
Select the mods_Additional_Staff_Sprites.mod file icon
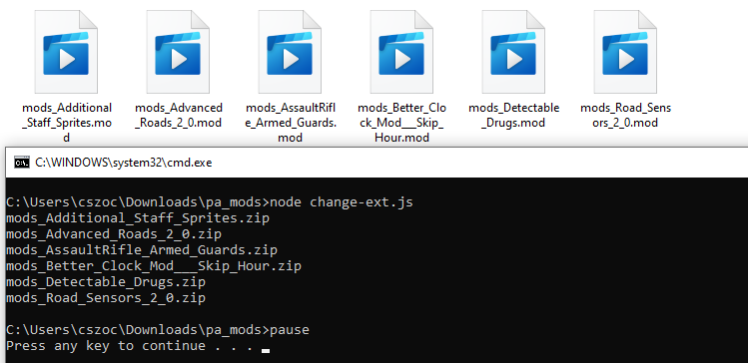[66, 52]
